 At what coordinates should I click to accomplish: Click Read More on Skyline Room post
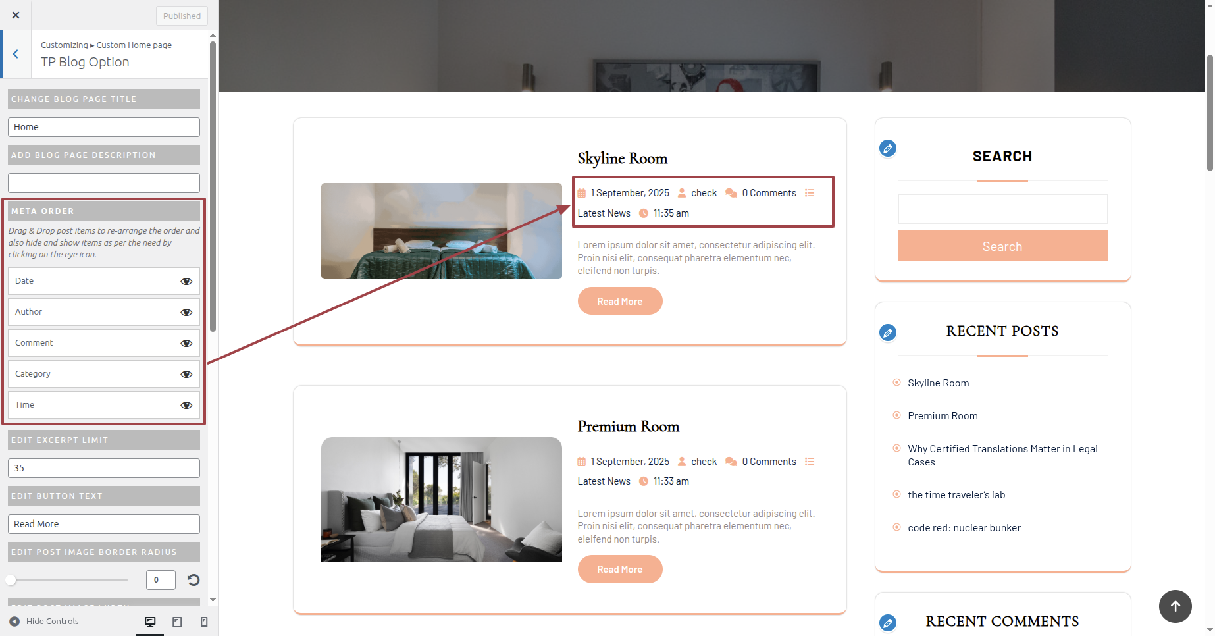click(x=620, y=301)
